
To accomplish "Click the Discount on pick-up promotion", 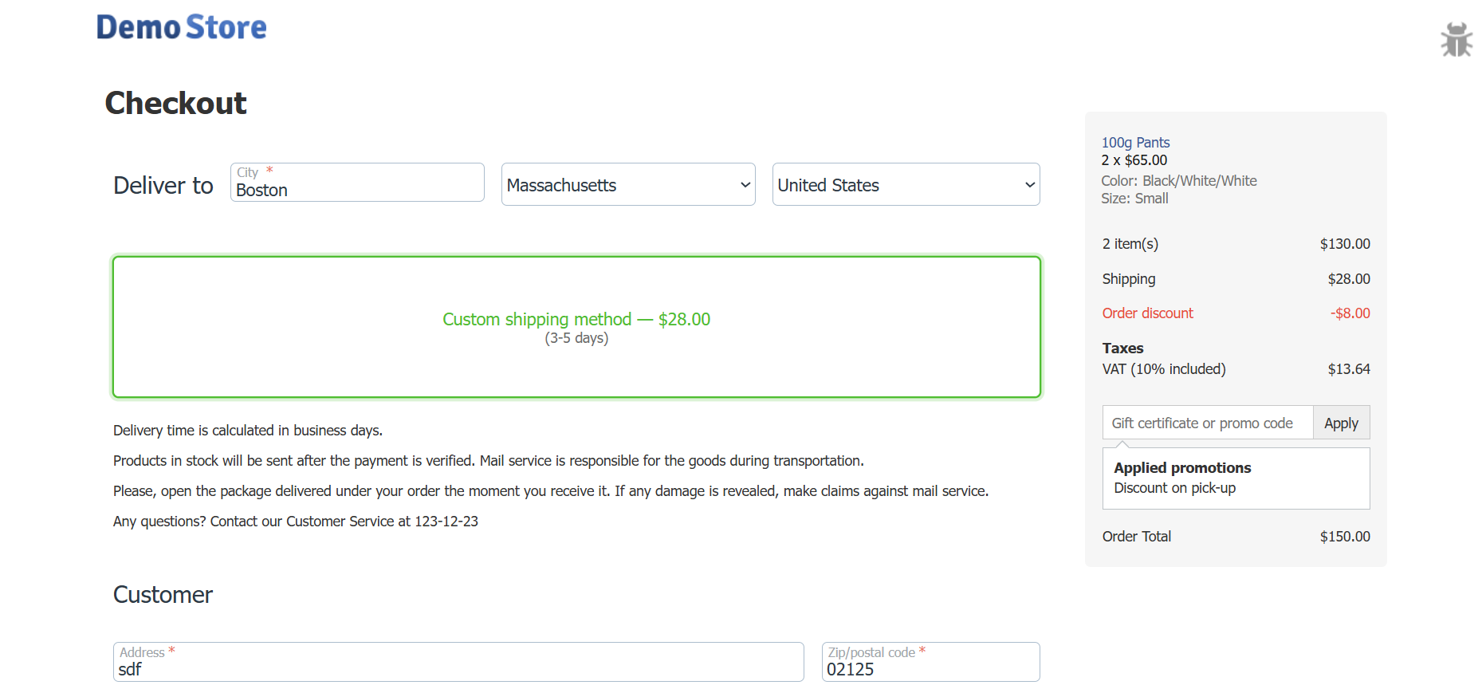I will [x=1174, y=488].
